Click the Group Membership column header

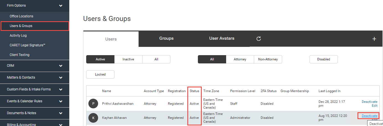click(x=295, y=91)
